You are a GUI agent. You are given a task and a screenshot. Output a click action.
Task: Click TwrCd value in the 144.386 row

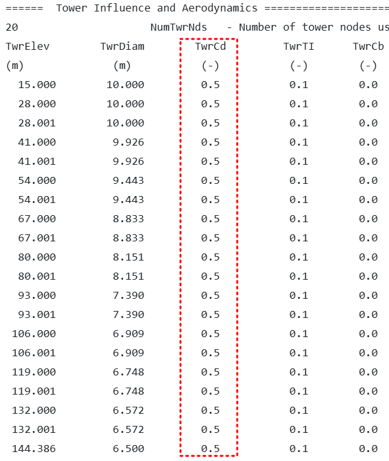point(210,449)
